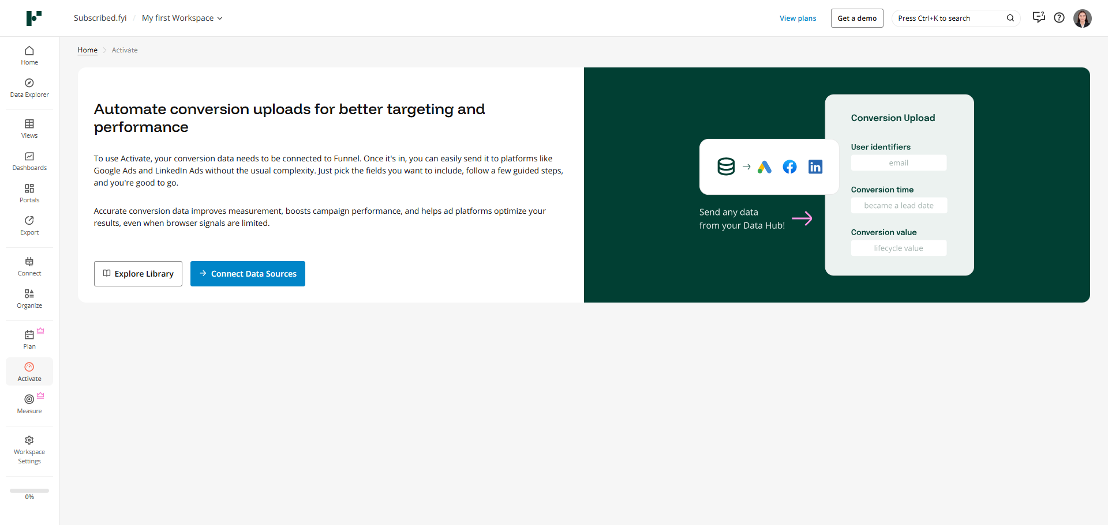Open Plan in the sidebar
1108x525 pixels.
coord(29,339)
